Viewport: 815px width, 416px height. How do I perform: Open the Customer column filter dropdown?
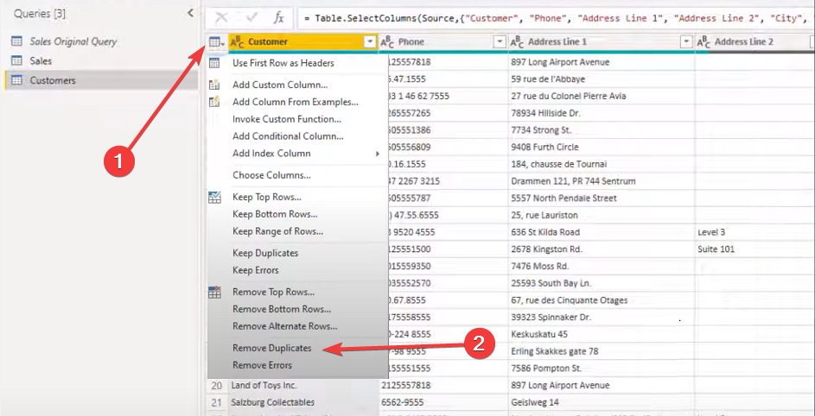pyautogui.click(x=370, y=41)
